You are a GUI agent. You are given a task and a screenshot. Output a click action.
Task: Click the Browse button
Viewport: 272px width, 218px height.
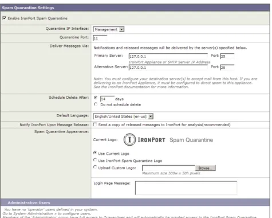[x=206, y=168]
